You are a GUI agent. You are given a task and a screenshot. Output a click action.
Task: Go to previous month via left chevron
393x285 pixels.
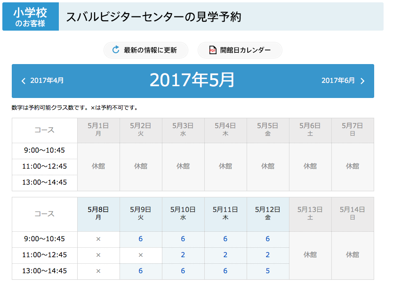point(24,81)
